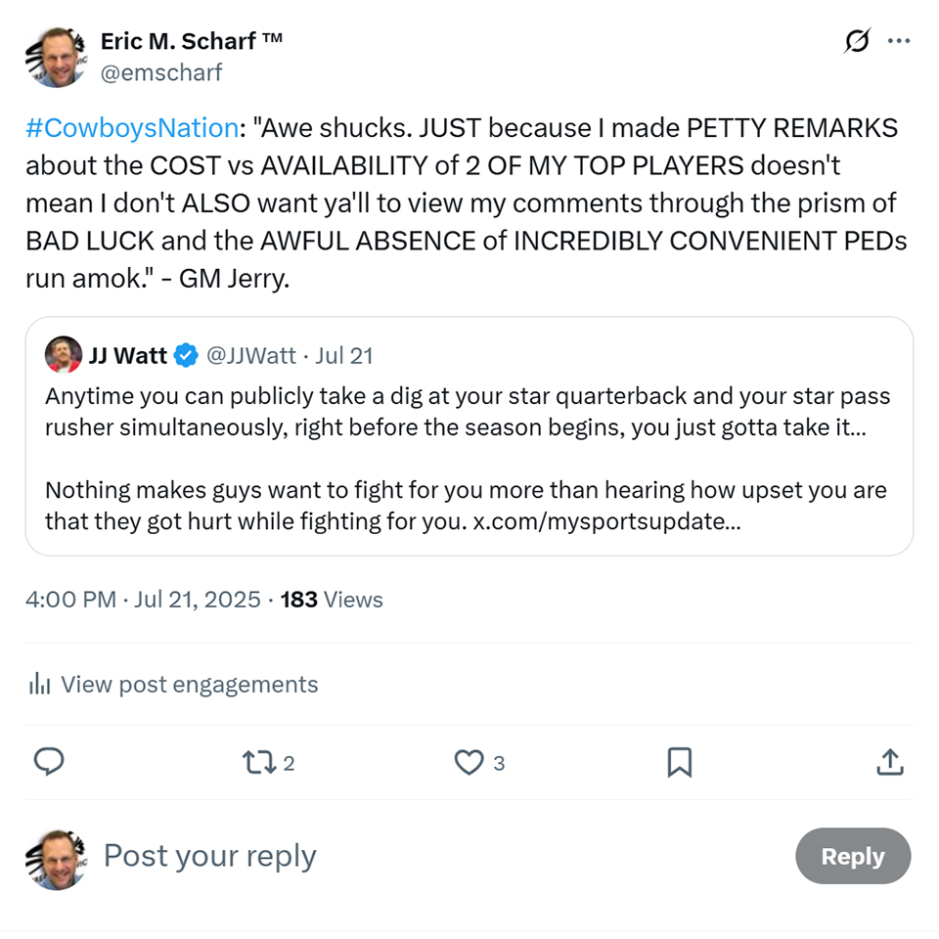Click Eric M. Scharf's profile avatar
Screen dimensions: 939x939
56,57
